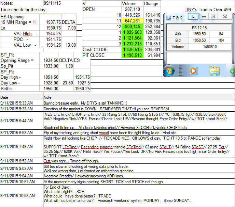The height and width of the screenshot is (207, 235).
Task: Select the Change column header
Action: pos(152,4)
